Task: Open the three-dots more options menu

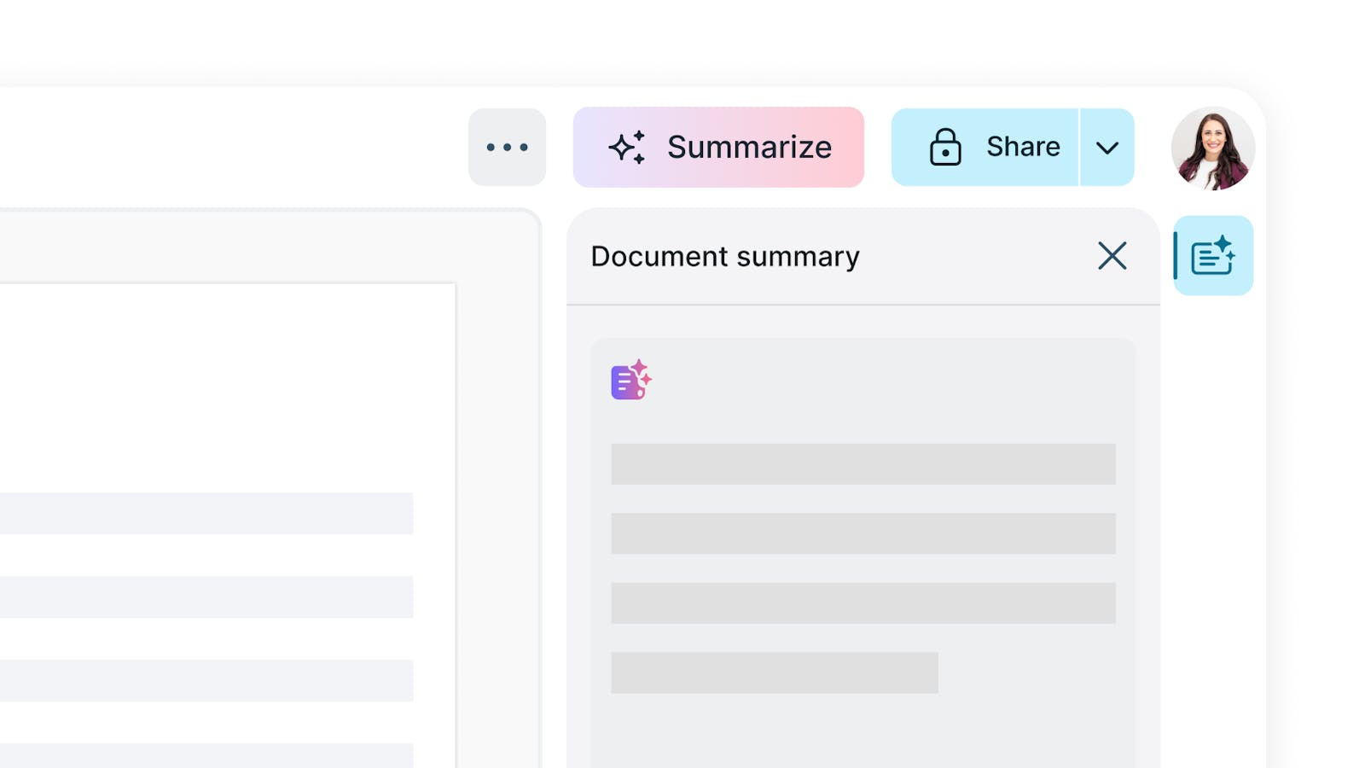Action: point(507,147)
